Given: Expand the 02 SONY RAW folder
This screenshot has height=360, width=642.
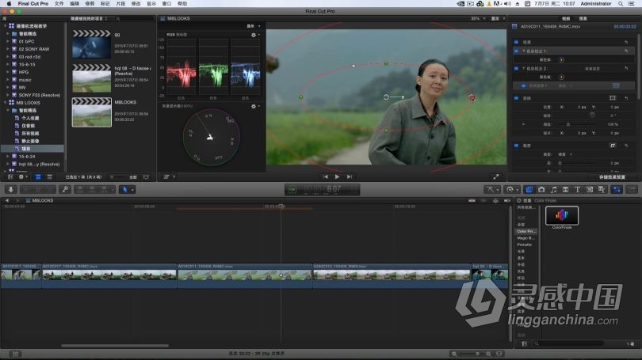Looking at the screenshot, I should point(8,49).
